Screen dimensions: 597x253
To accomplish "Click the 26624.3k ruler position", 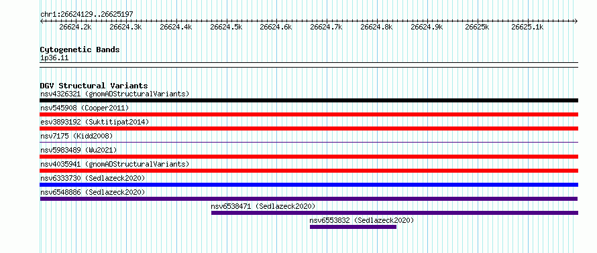I will tap(125, 27).
